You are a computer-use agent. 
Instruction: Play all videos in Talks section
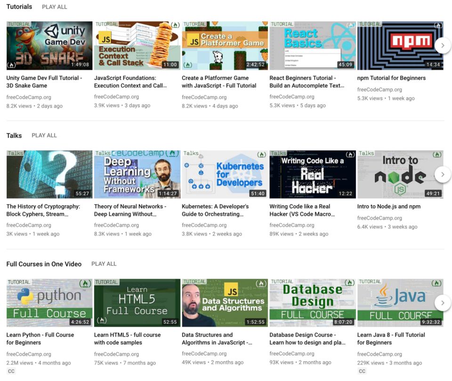pyautogui.click(x=44, y=136)
